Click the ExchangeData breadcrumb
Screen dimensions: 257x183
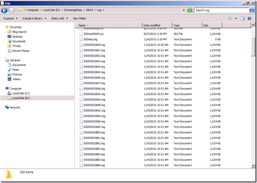[x=73, y=10]
